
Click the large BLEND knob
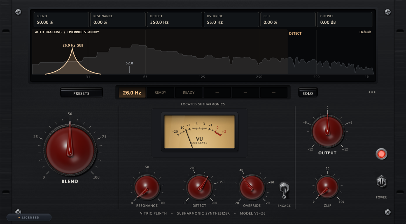pyautogui.click(x=70, y=150)
